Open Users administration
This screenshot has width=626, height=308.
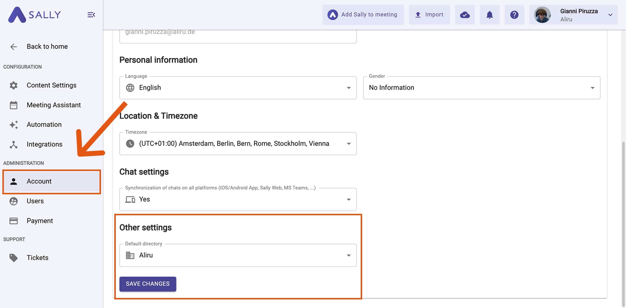52,201
